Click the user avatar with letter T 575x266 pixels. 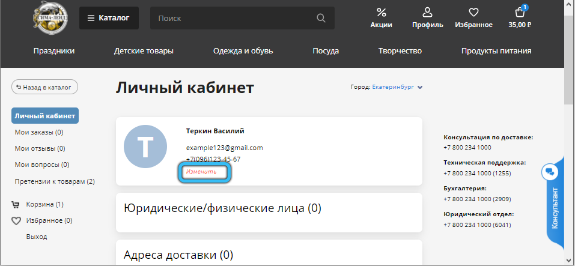[x=146, y=148]
